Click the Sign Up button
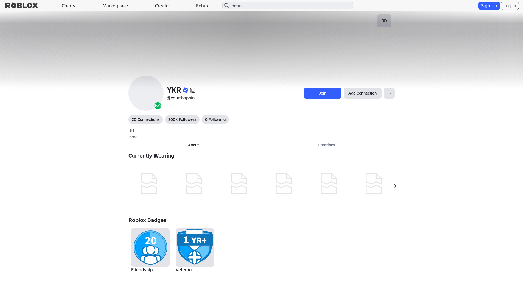This screenshot has width=527, height=296. pos(489,6)
